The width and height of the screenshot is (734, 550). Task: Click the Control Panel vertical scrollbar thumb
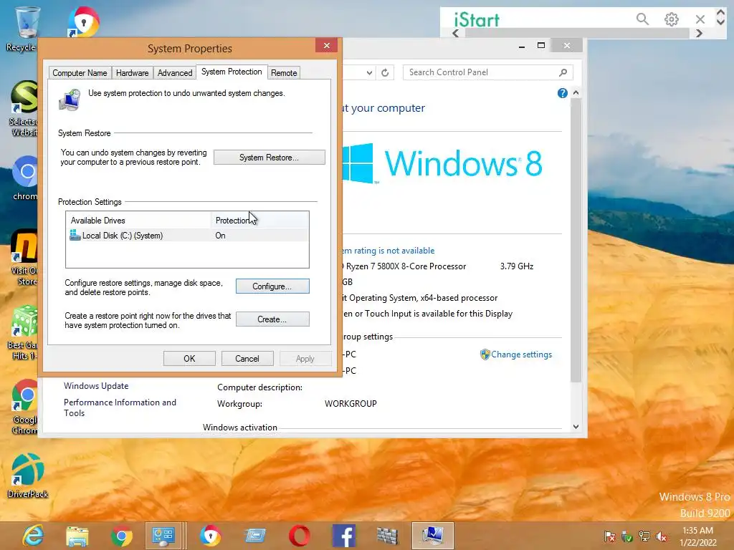click(x=576, y=241)
